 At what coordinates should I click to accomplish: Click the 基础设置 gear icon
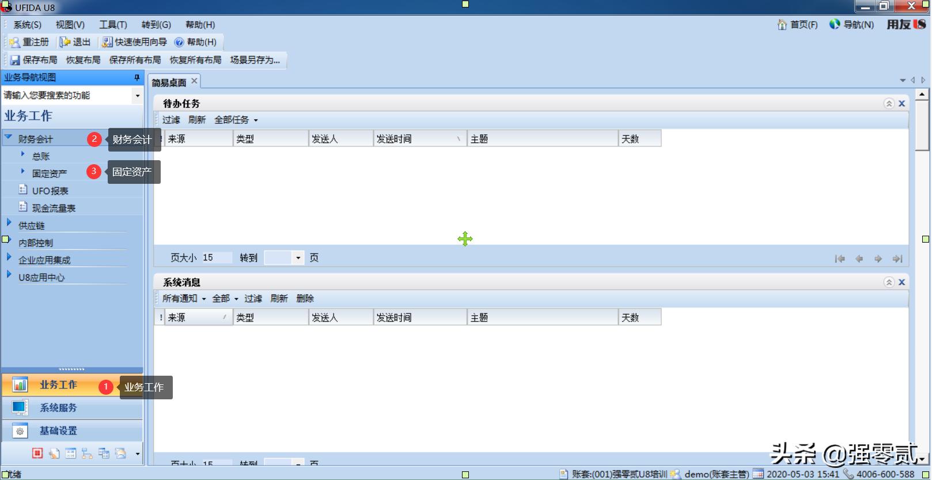(x=20, y=430)
